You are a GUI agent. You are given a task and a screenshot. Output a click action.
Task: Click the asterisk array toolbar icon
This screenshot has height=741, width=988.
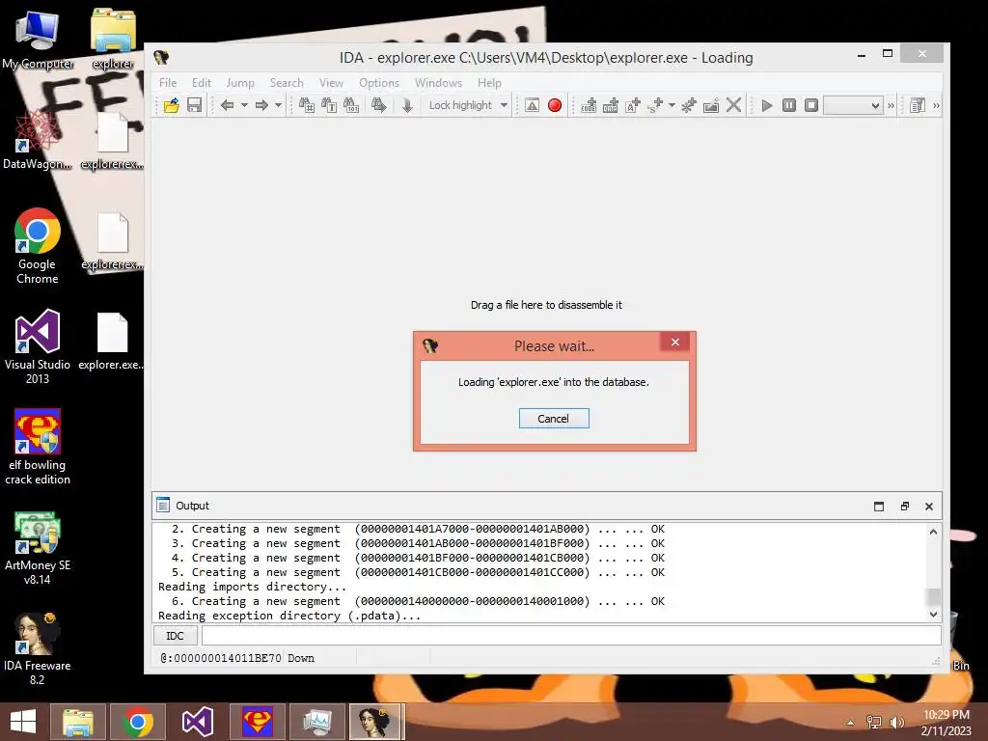(x=689, y=105)
